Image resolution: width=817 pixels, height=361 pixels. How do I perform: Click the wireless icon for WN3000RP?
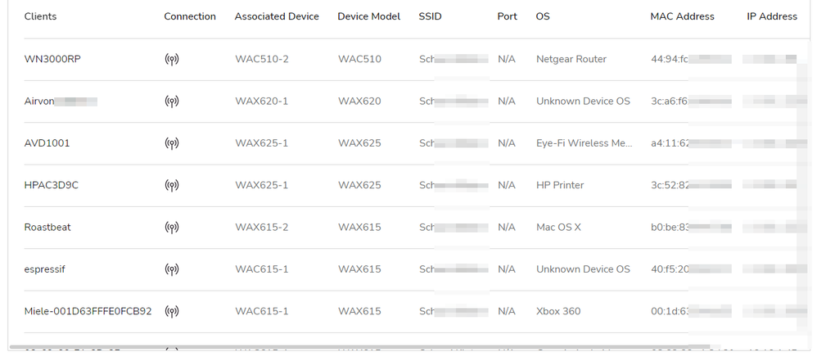tap(171, 60)
